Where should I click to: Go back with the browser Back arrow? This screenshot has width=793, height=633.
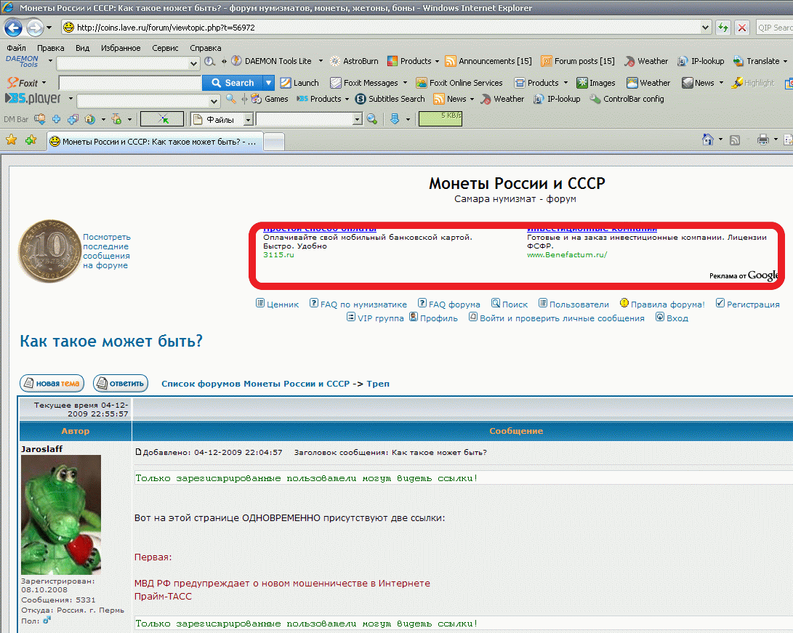[14, 28]
